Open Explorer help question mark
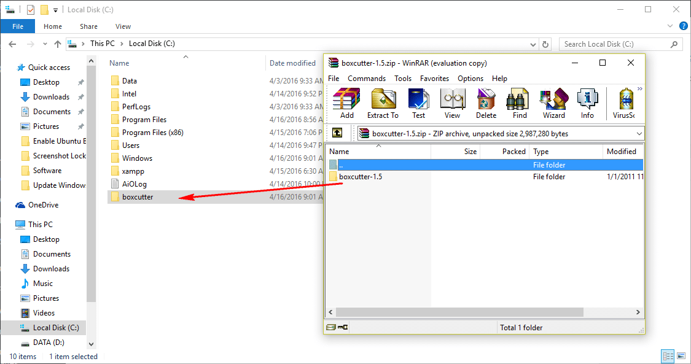Screen dimensions: 691x364 pos(684,26)
